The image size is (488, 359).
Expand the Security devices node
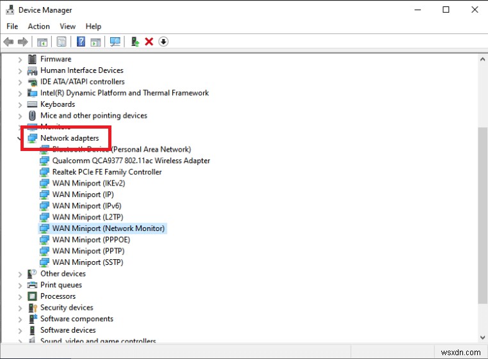click(x=20, y=308)
